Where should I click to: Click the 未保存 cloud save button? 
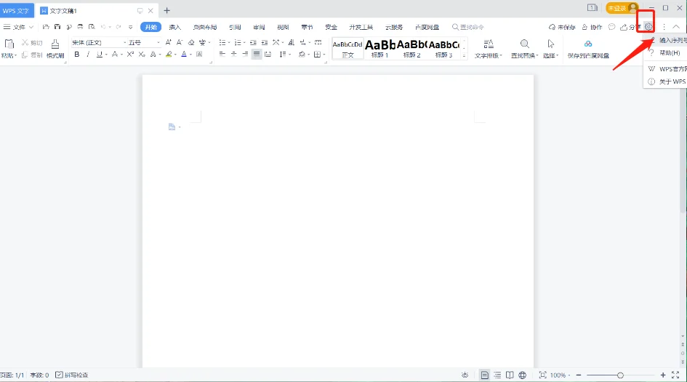(562, 27)
